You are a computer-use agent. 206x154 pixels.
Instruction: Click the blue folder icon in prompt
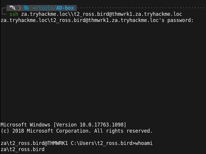(x=27, y=8)
